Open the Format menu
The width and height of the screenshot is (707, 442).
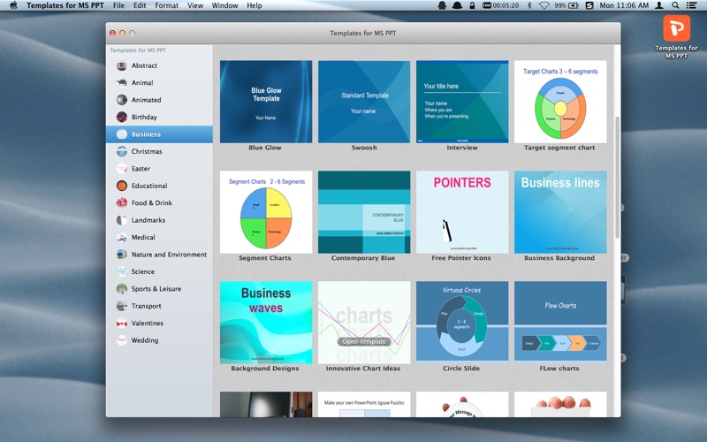[x=166, y=5]
